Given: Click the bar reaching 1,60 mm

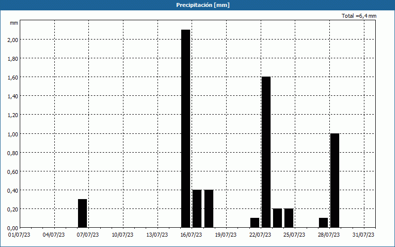Looking at the screenshot, I should click(266, 152).
